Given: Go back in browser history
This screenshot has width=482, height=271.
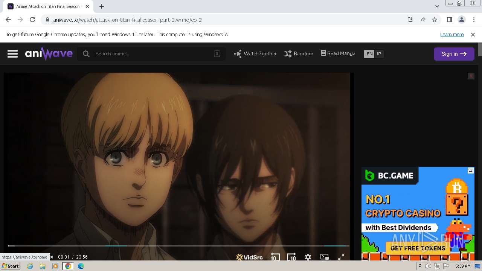Looking at the screenshot, I should [8, 20].
